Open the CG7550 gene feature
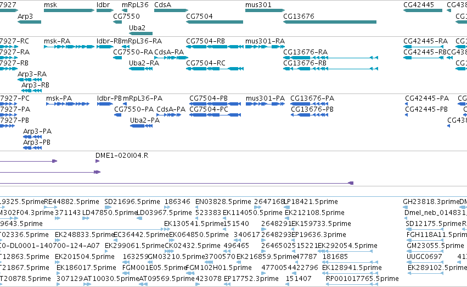The width and height of the screenshot is (467, 287). pos(117,22)
